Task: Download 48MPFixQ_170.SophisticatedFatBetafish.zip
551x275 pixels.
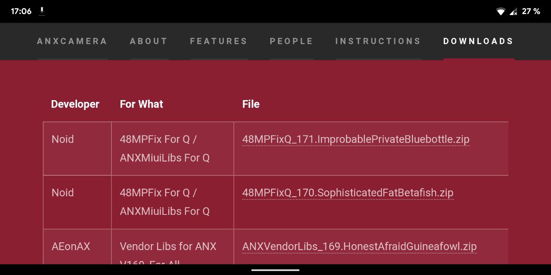Action: tap(348, 192)
